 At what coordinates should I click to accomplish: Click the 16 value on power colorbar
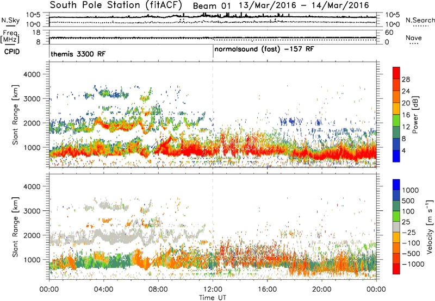pos(406,115)
